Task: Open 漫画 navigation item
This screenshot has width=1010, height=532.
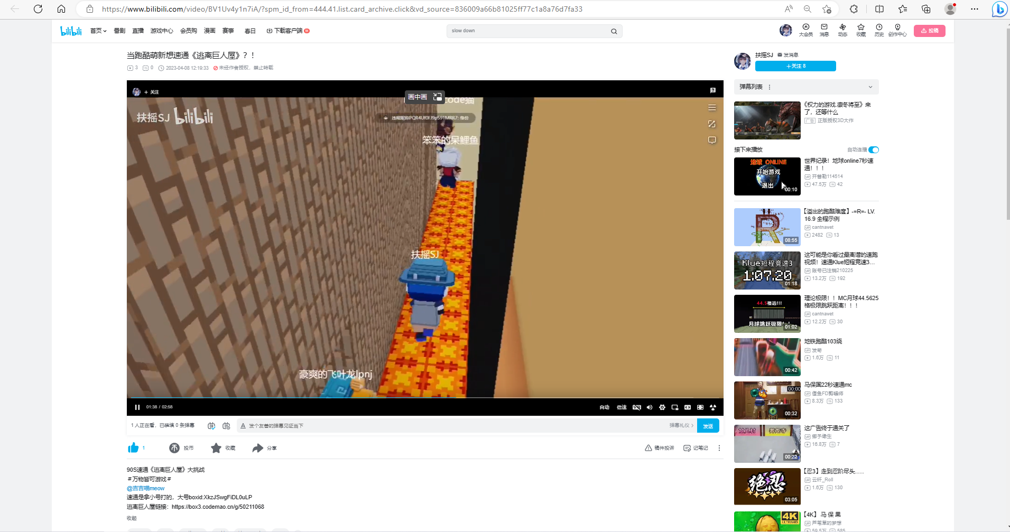Action: pyautogui.click(x=210, y=31)
